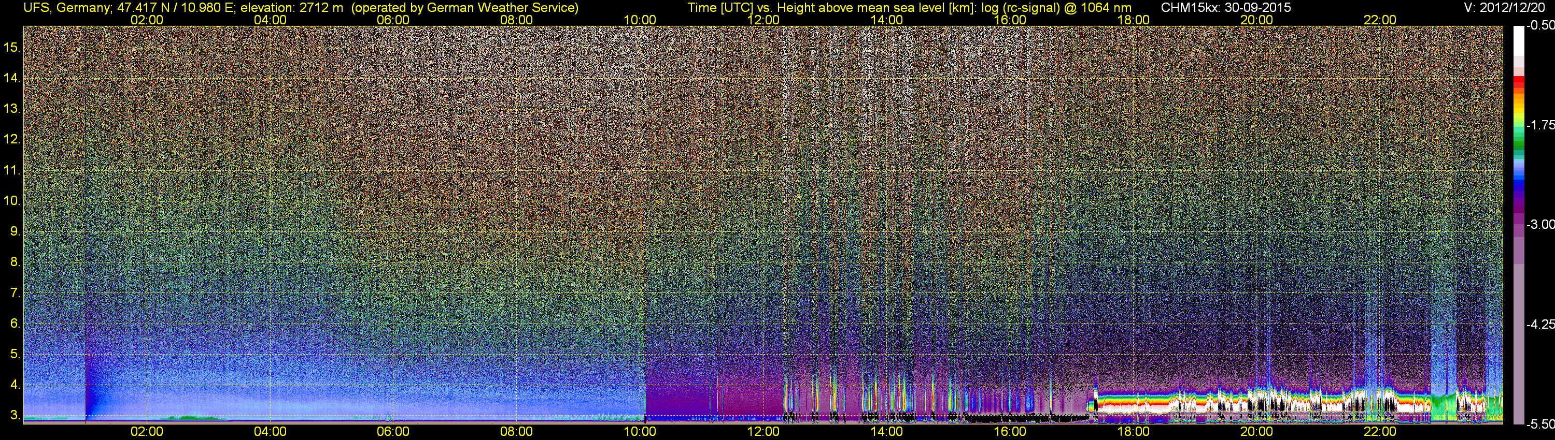Click the 06:00 label on the upper time axis

[x=393, y=20]
